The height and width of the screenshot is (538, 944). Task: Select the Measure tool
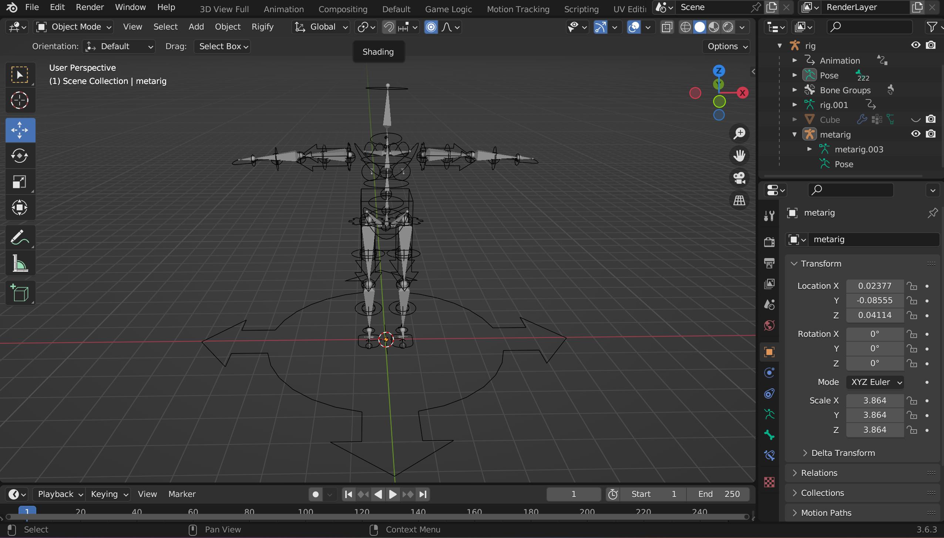click(20, 263)
